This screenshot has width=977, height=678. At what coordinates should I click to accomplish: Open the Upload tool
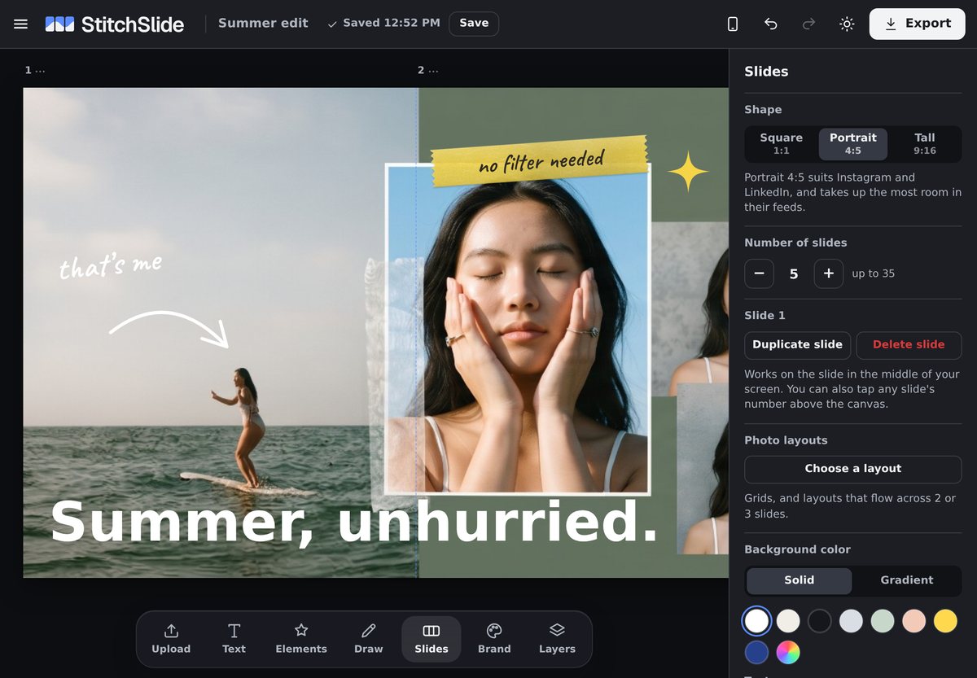point(171,639)
